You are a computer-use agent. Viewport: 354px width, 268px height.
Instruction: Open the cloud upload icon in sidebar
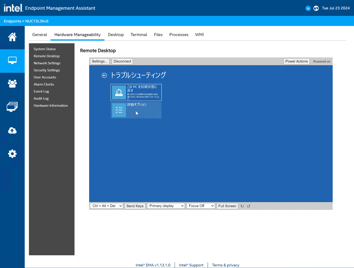tap(12, 130)
